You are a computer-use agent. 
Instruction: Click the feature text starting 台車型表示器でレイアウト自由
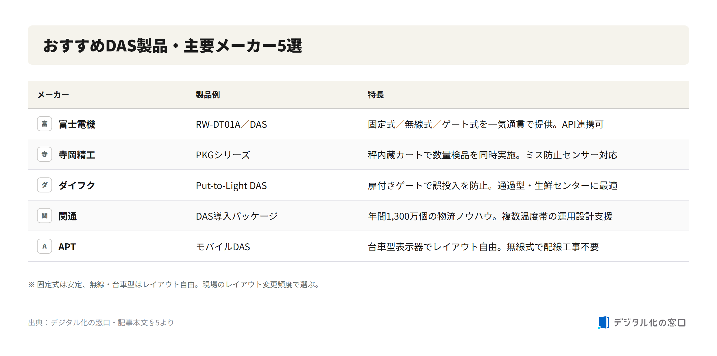click(483, 247)
